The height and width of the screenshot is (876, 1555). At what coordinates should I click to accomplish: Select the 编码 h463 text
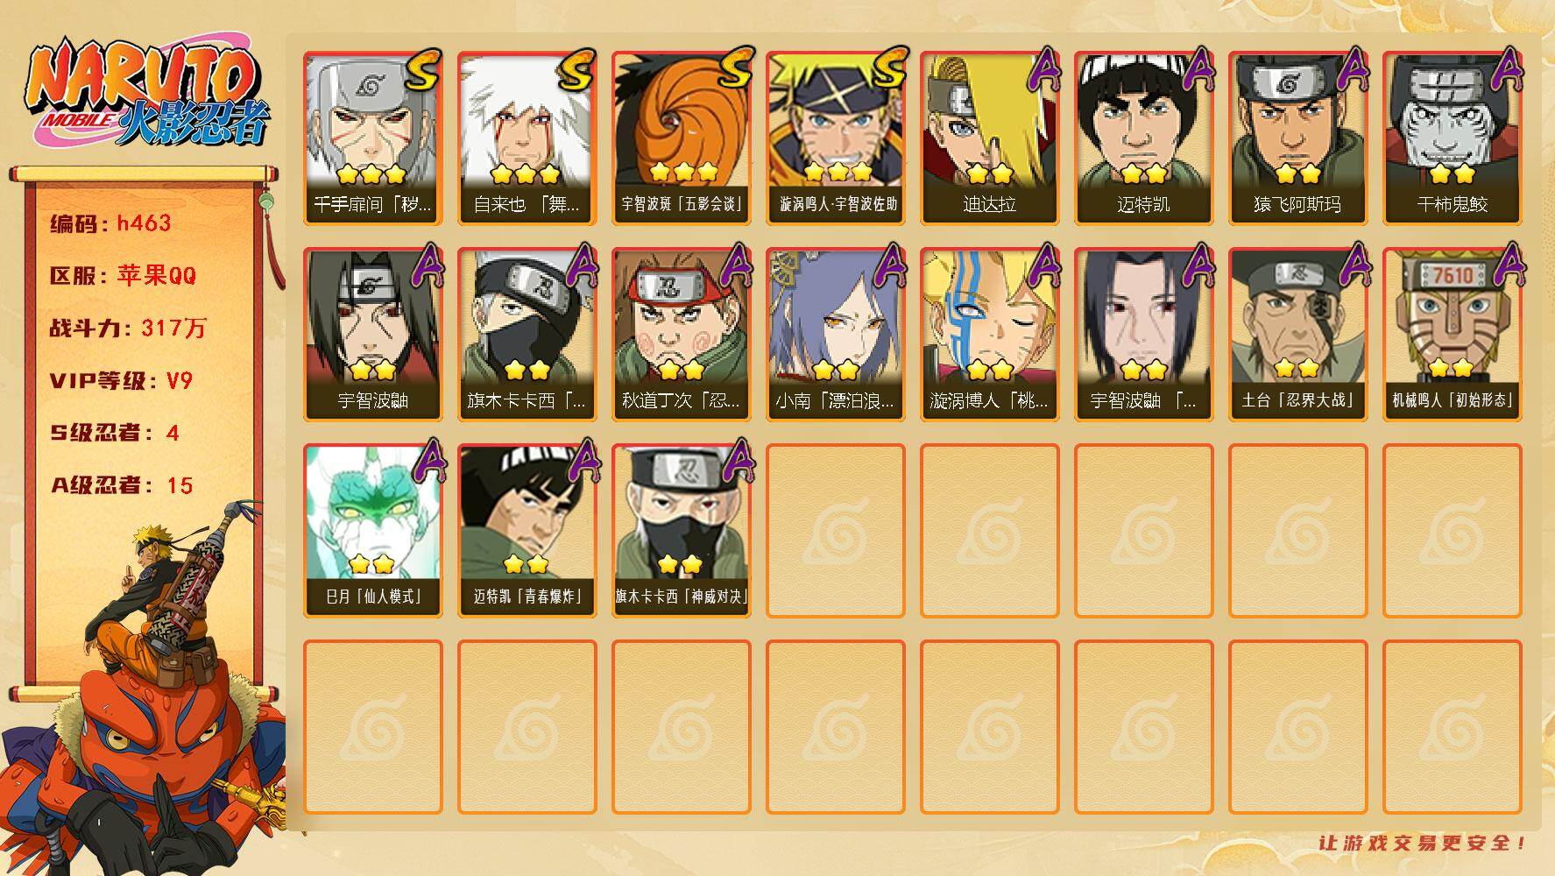(x=110, y=223)
